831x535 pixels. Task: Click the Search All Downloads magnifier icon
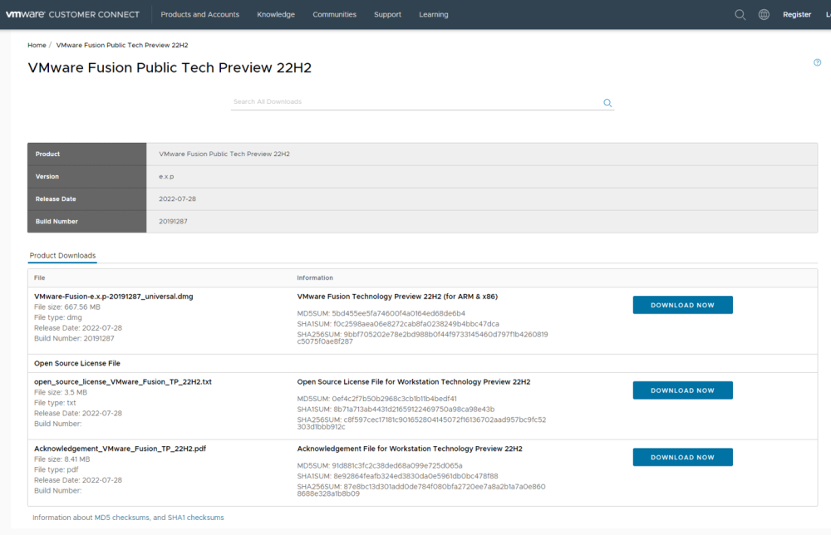607,103
